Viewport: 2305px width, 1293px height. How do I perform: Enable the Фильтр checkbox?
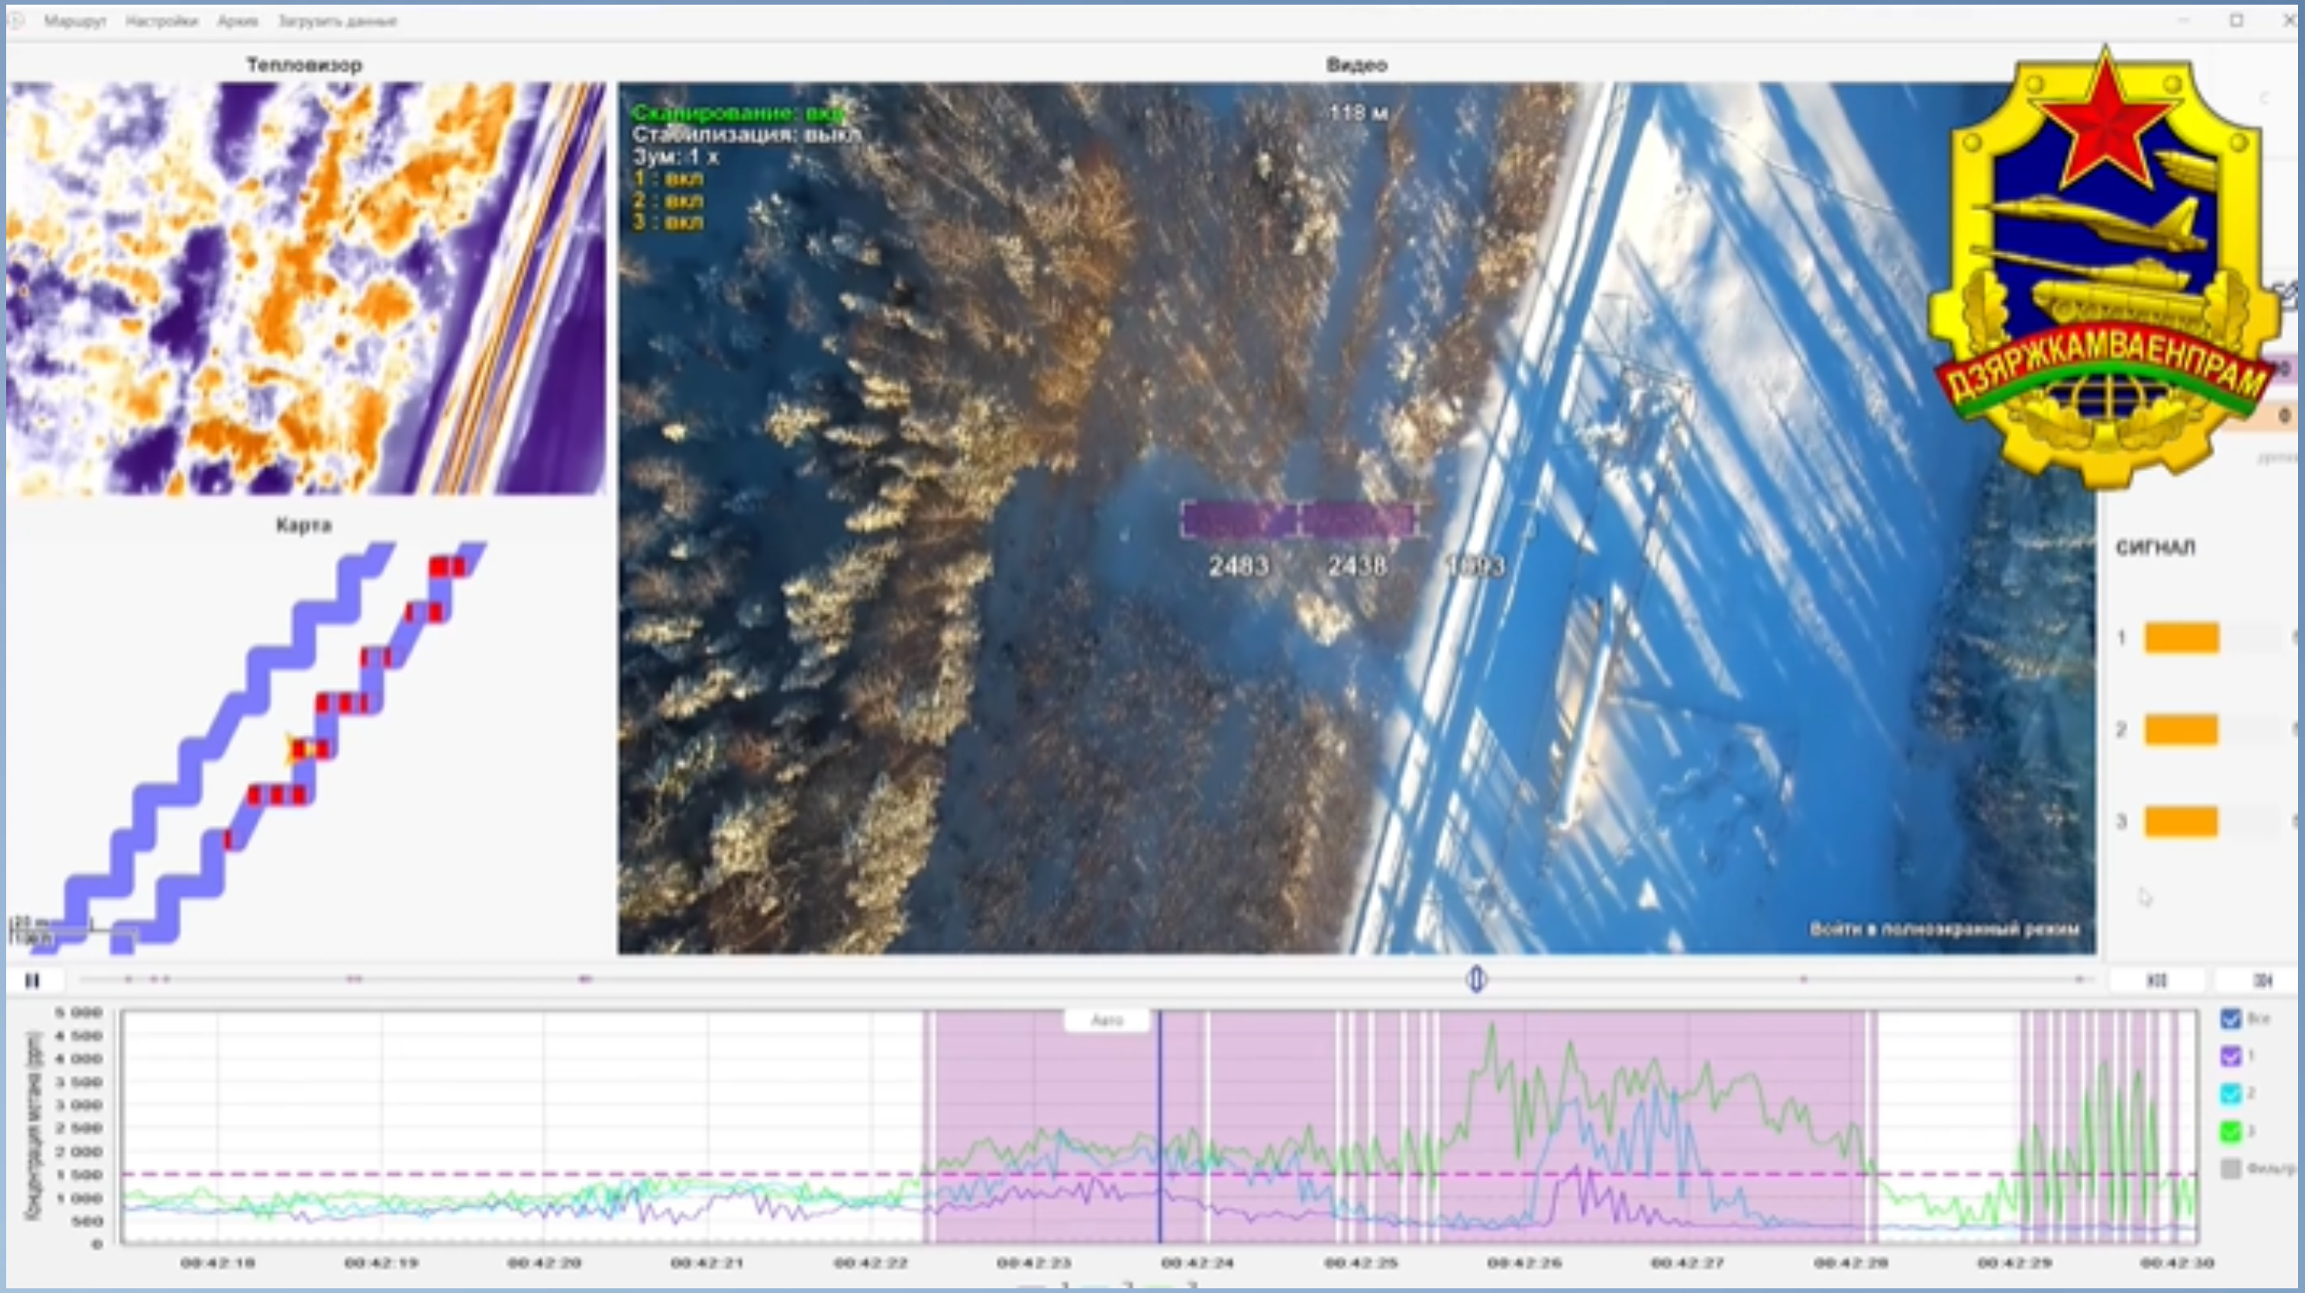2230,1169
